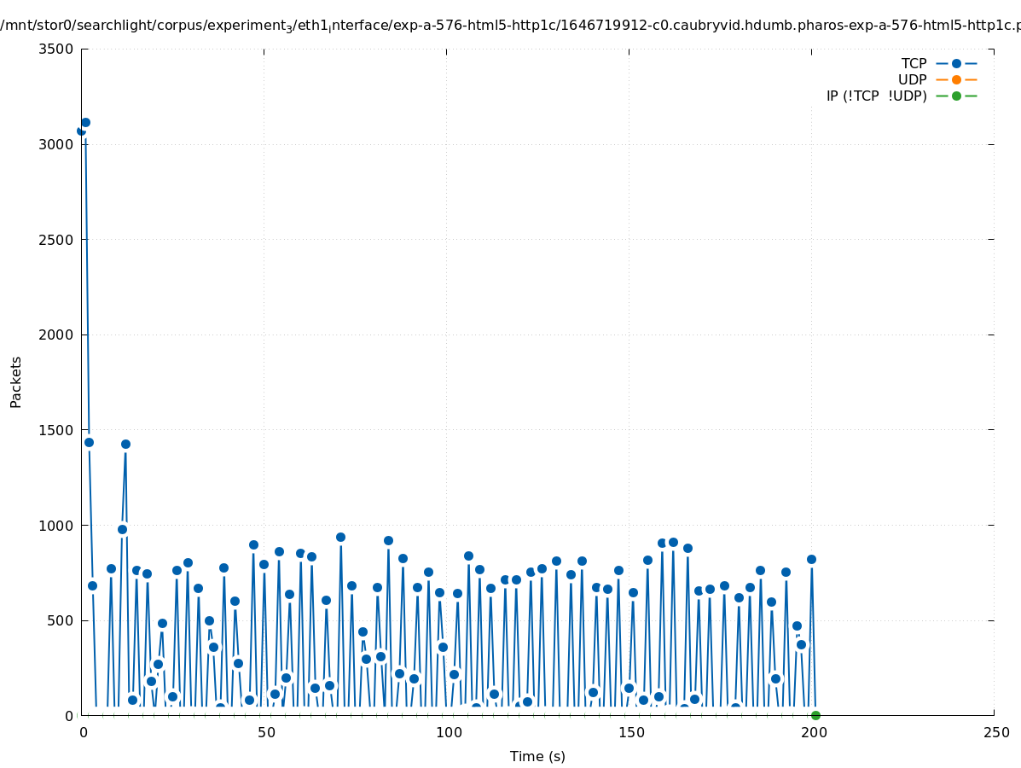This screenshot has width=1021, height=768.
Task: Click the 100 x-axis tick label
Action: (448, 732)
